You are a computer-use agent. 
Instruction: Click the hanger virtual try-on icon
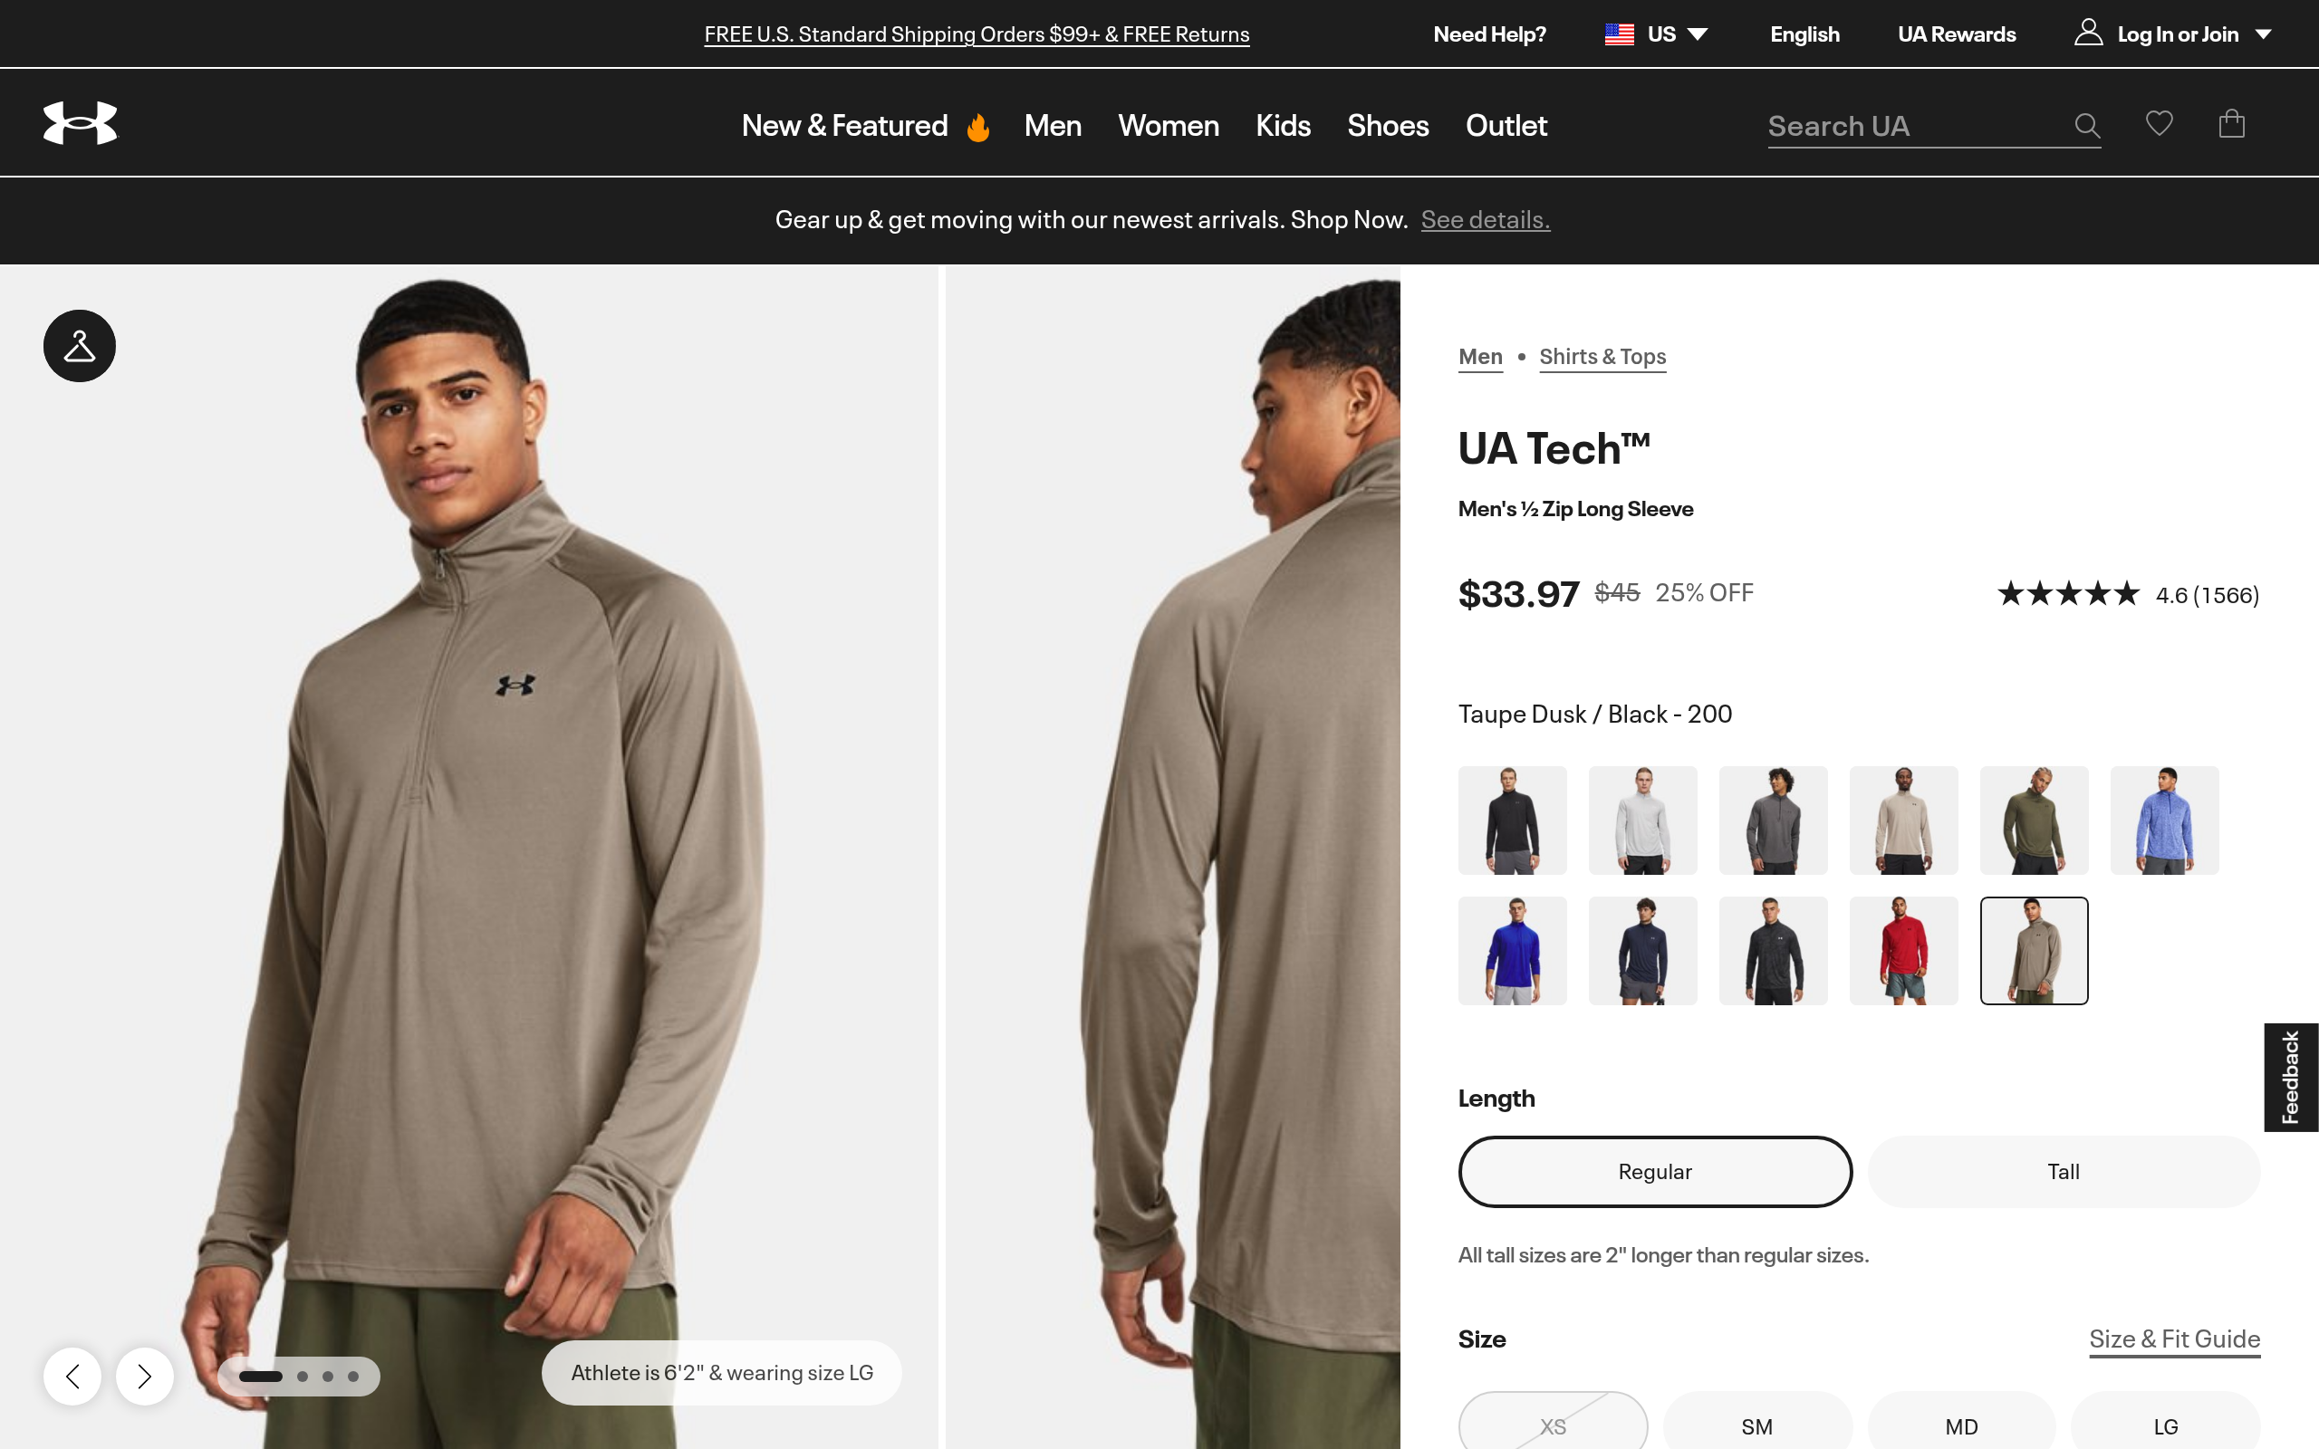click(80, 346)
